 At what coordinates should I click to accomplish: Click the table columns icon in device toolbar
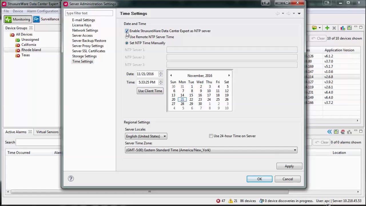(349, 28)
